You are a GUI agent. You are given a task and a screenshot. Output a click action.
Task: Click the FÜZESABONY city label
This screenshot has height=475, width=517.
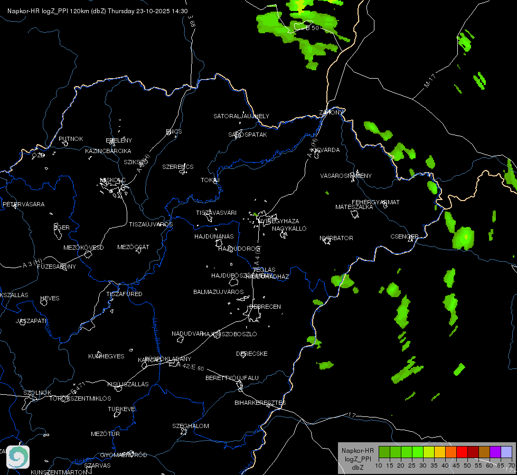point(57,267)
